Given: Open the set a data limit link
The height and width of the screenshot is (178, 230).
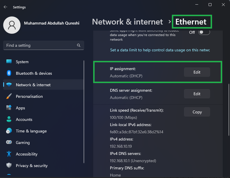Looking at the screenshot, I should (x=160, y=50).
